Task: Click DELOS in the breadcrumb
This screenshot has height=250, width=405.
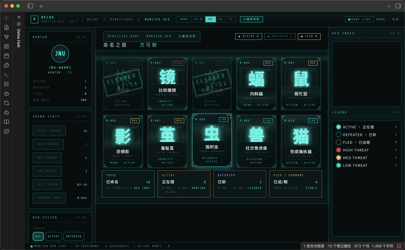Action: (93, 19)
